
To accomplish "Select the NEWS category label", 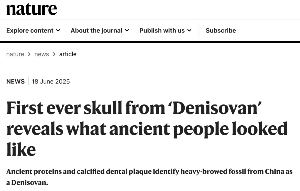I will point(15,82).
